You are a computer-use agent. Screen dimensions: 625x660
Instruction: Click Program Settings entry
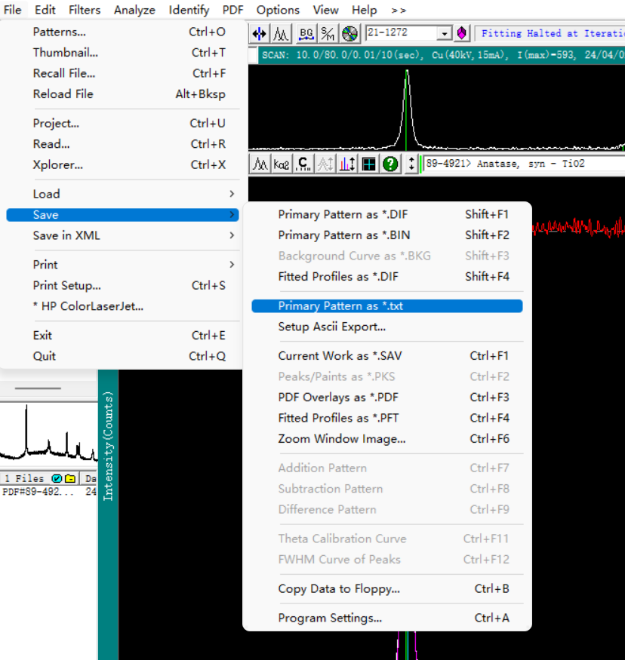pos(330,618)
